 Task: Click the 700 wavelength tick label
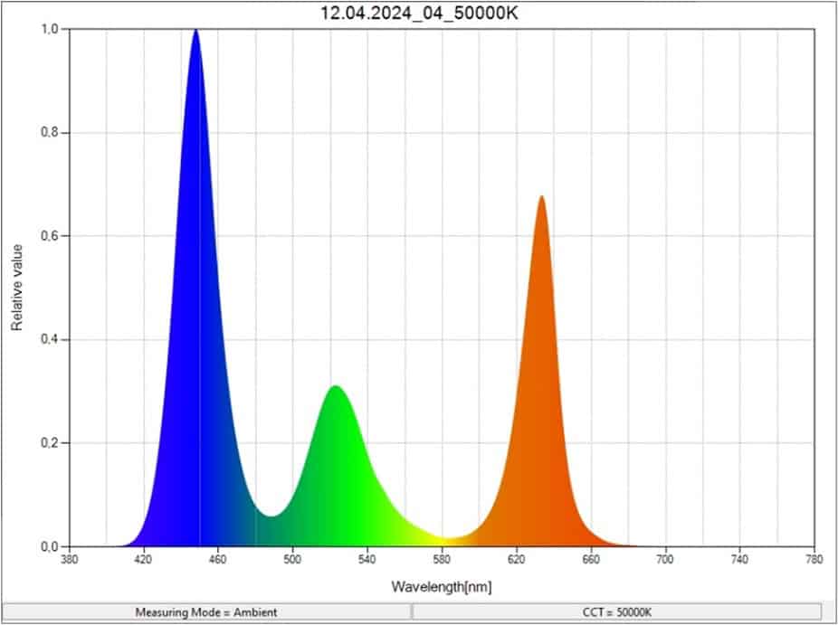[x=666, y=561]
